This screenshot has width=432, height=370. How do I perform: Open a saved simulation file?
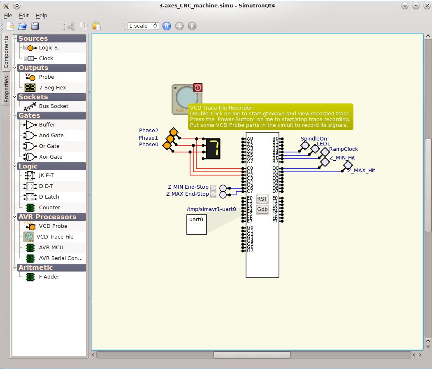[x=22, y=26]
